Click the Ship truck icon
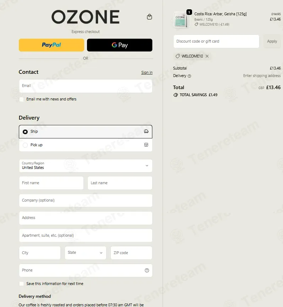 [146, 131]
